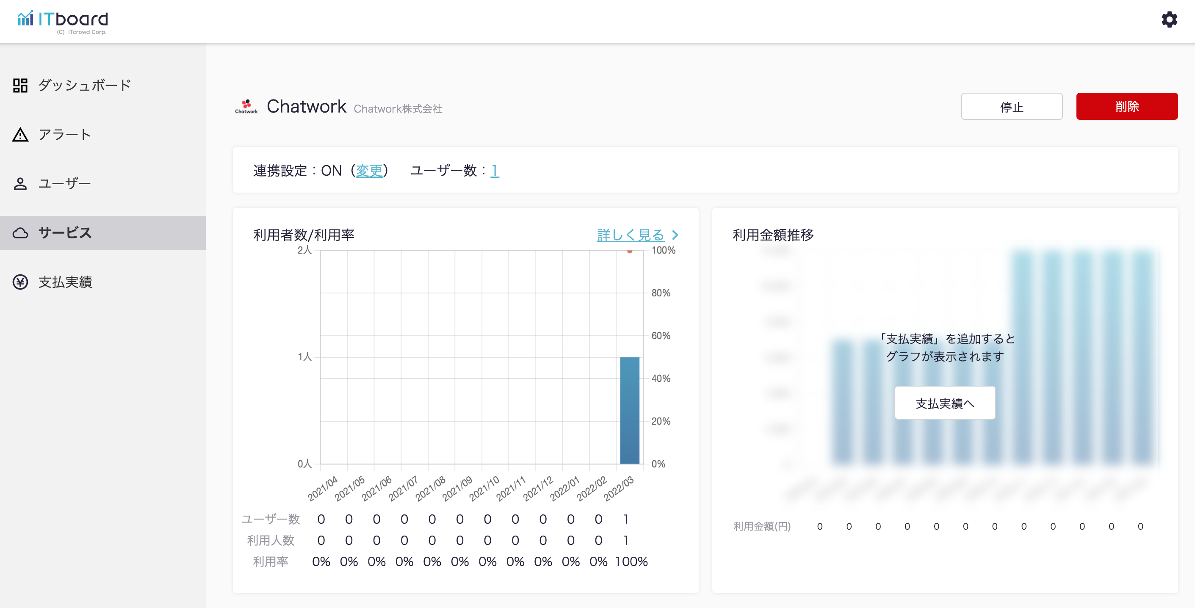Viewport: 1195px width, 608px height.
Task: Open 支払実績 from the sidebar
Action: pos(65,282)
